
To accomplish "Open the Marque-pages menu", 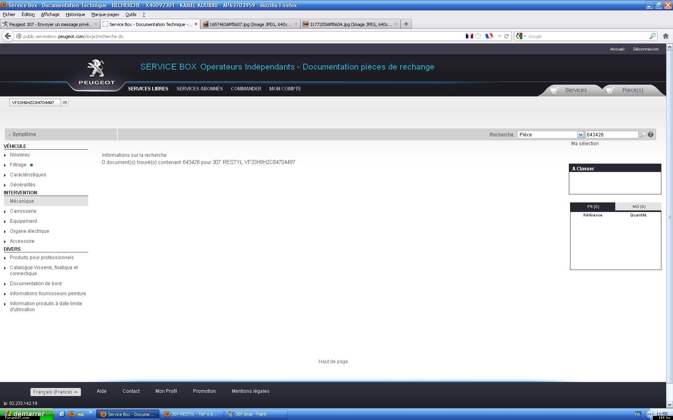I will click(105, 14).
